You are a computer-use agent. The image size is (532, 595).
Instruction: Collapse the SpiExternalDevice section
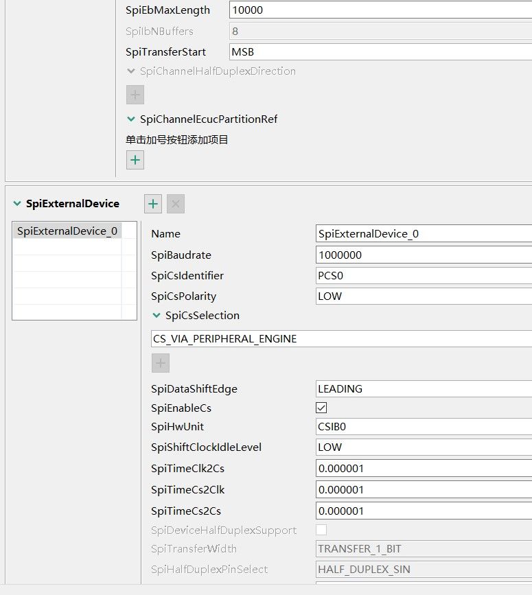coord(16,204)
